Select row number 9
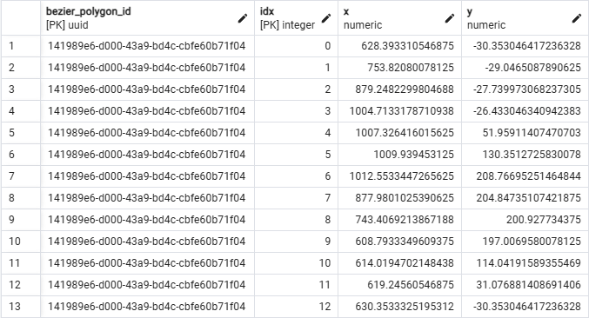Viewport: 589px width, 318px height. (x=21, y=220)
